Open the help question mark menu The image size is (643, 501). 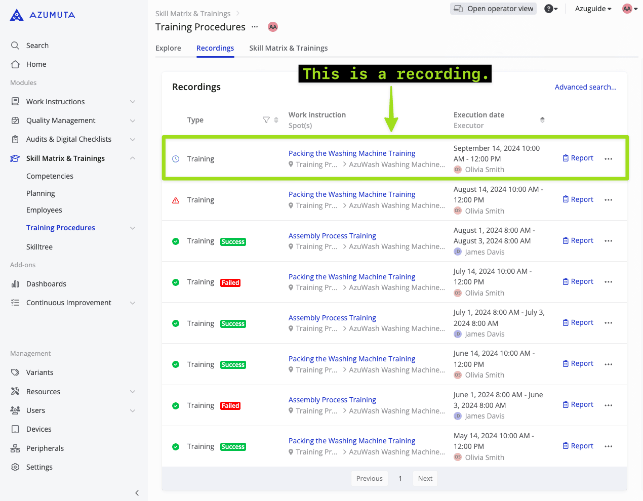pyautogui.click(x=550, y=9)
